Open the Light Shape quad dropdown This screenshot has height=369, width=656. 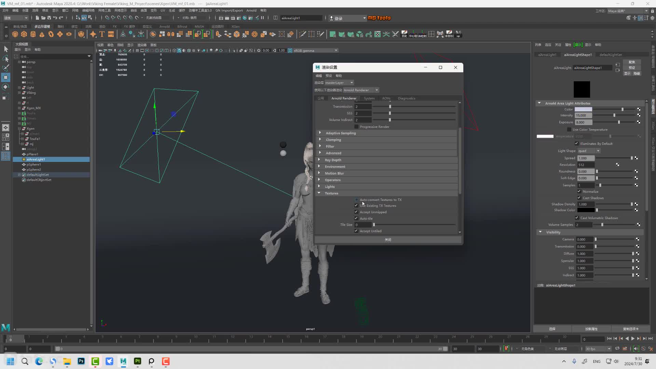(x=589, y=151)
